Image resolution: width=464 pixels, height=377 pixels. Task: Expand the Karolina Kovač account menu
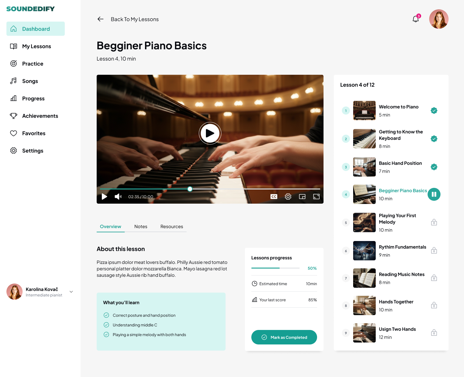click(71, 292)
